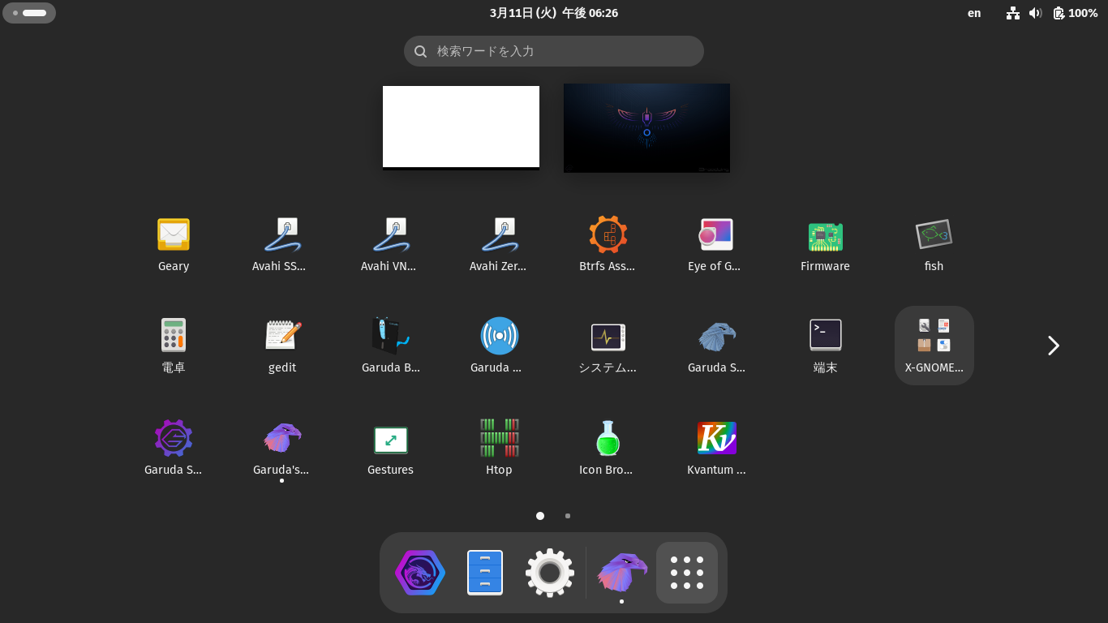Open Btrfs Assistant

coord(608,244)
